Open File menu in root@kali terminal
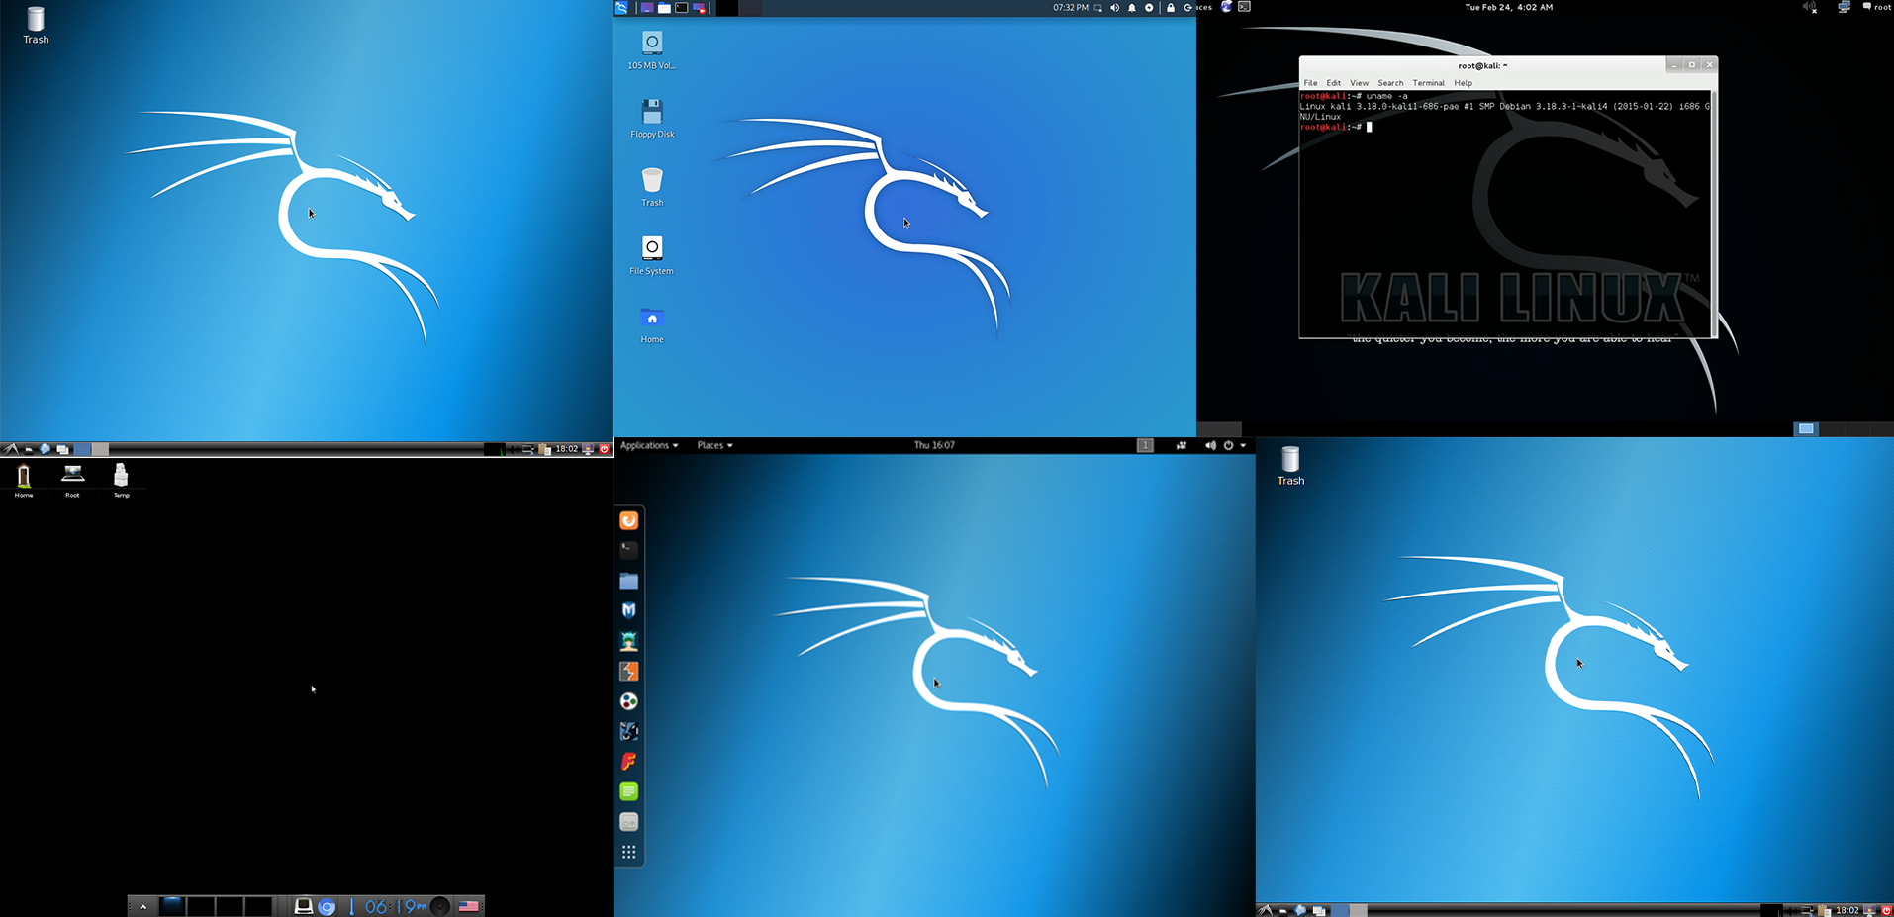 tap(1310, 83)
